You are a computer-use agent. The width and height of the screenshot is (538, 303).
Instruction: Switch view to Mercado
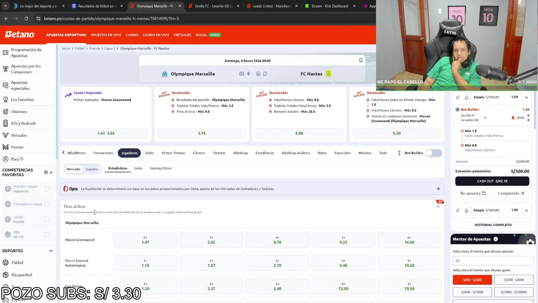pos(73,169)
